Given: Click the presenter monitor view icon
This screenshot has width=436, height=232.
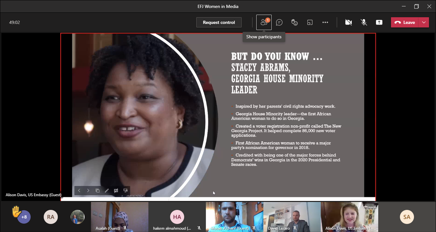Looking at the screenshot, I should (x=125, y=190).
